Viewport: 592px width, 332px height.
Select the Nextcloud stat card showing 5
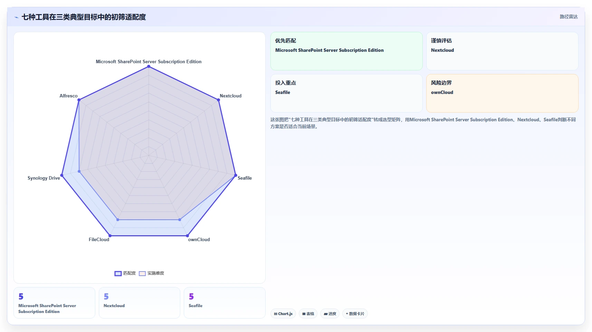pyautogui.click(x=140, y=303)
